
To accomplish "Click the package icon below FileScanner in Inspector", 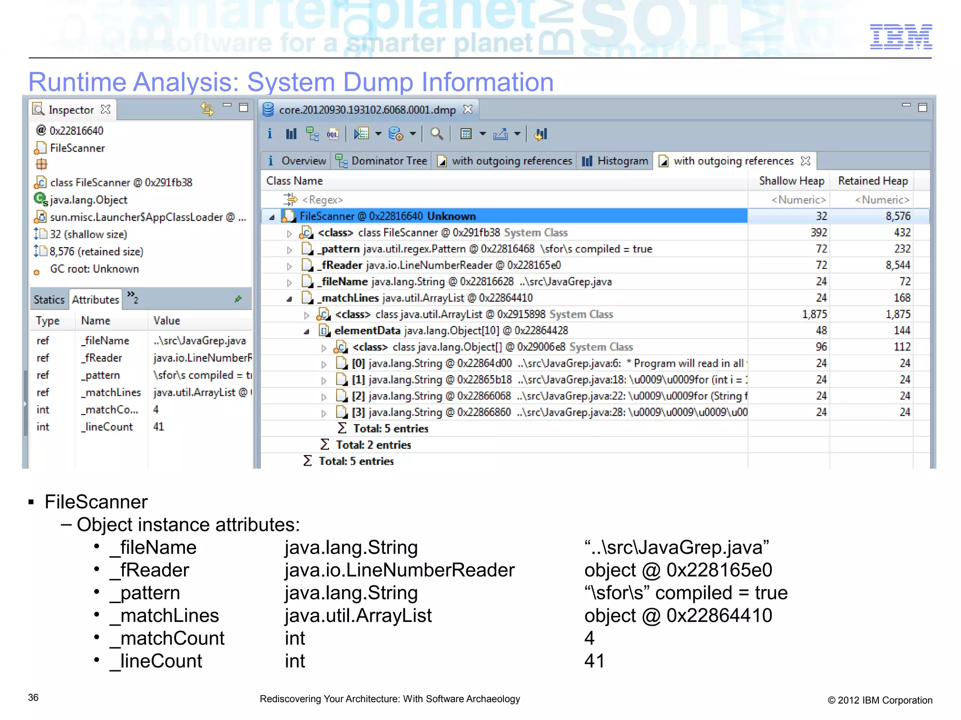I will tap(41, 164).
